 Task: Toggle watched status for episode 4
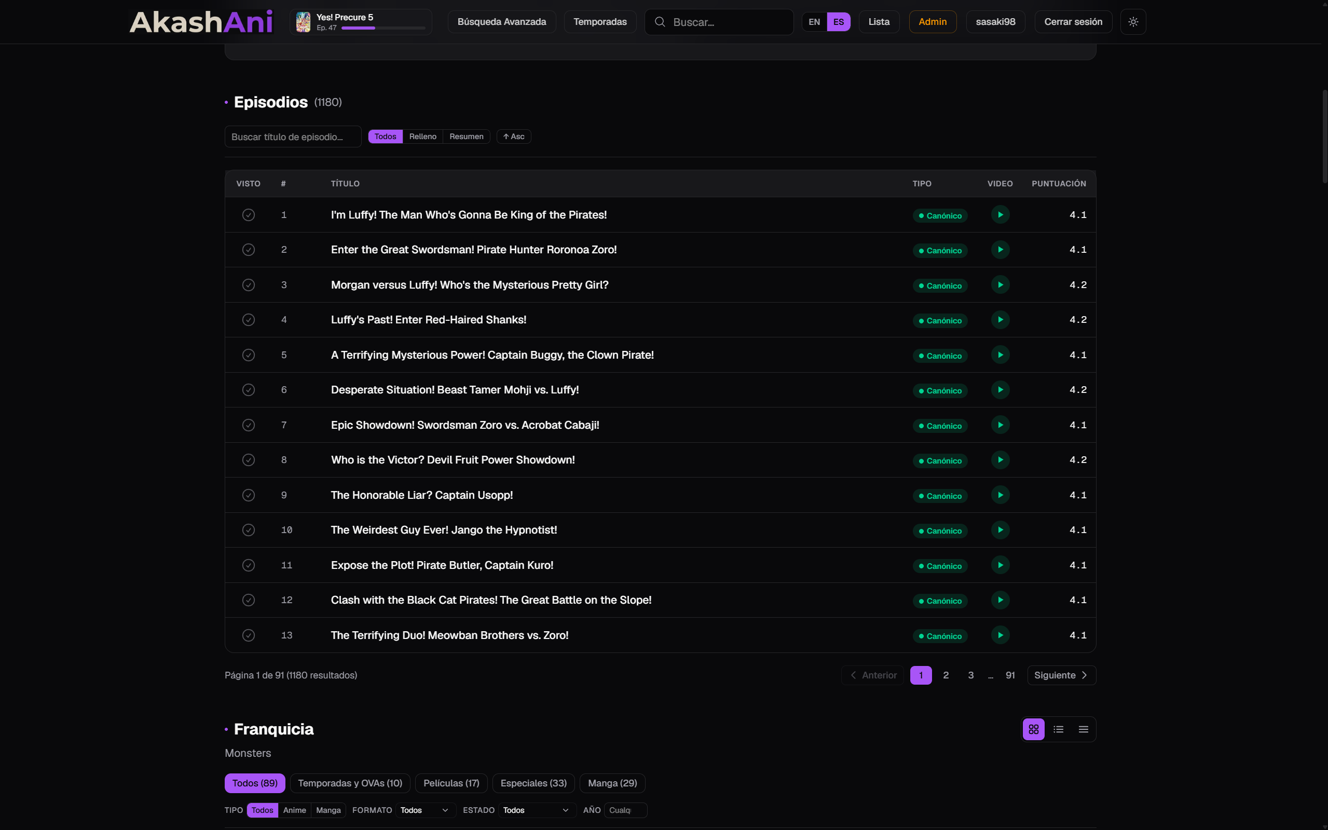(x=248, y=320)
